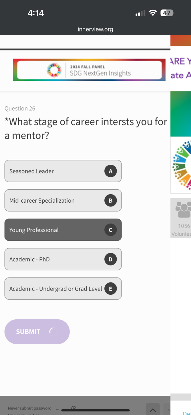
Task: Tap the battery indicator showing 47
Action: coord(167,13)
